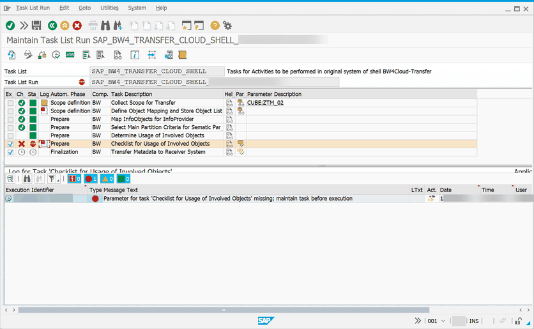This screenshot has width=534, height=329.
Task: Open Help via yellow question mark icon
Action: click(x=215, y=26)
